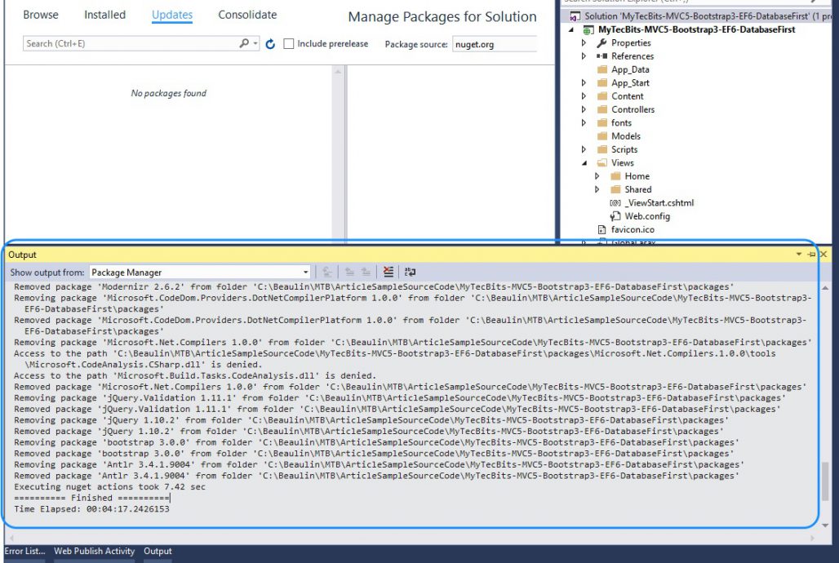Click the _ViewStart.cshtml file icon
The height and width of the screenshot is (563, 839).
615,203
